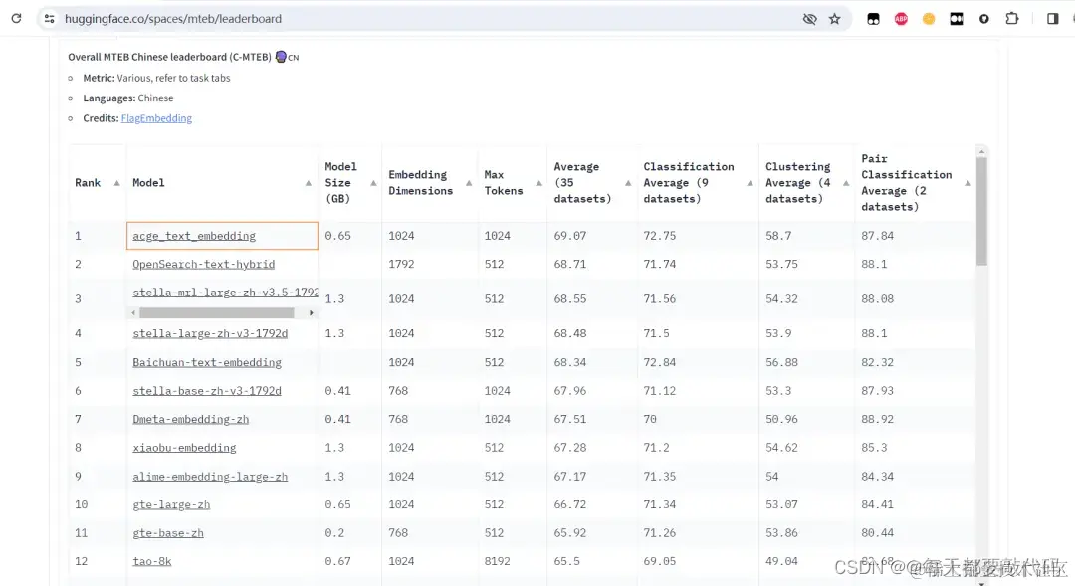Sort by Pair Classification Average arrow
The height and width of the screenshot is (586, 1075).
[967, 183]
